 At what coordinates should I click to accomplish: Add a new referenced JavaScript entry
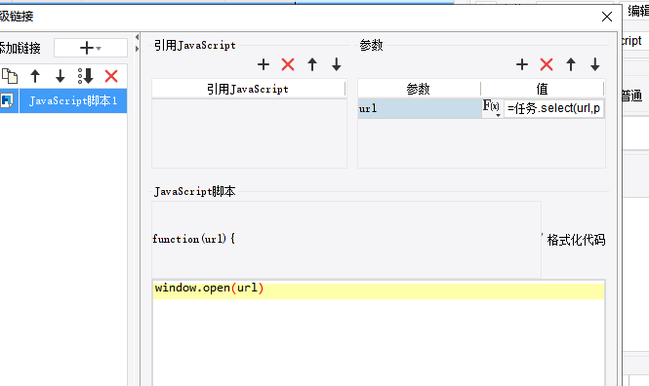point(264,64)
